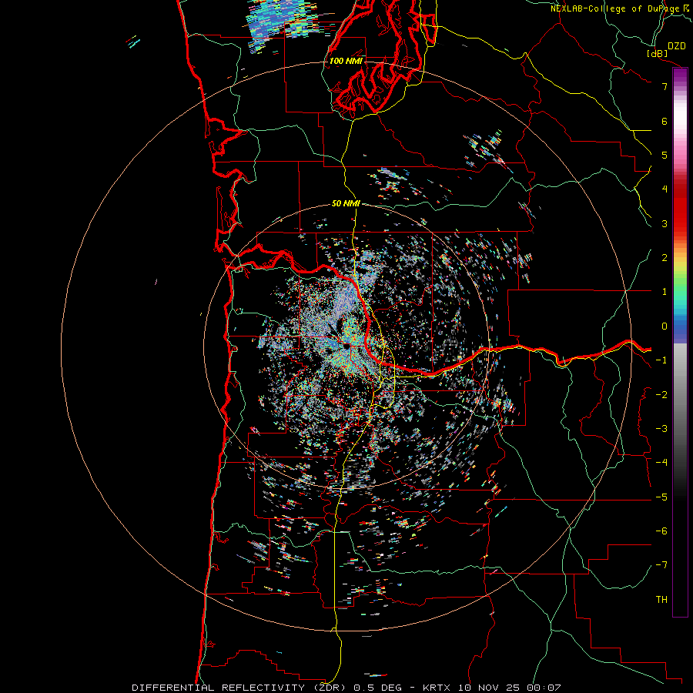Click the 2 value on the scale
The width and height of the screenshot is (693, 693).
pos(665,258)
